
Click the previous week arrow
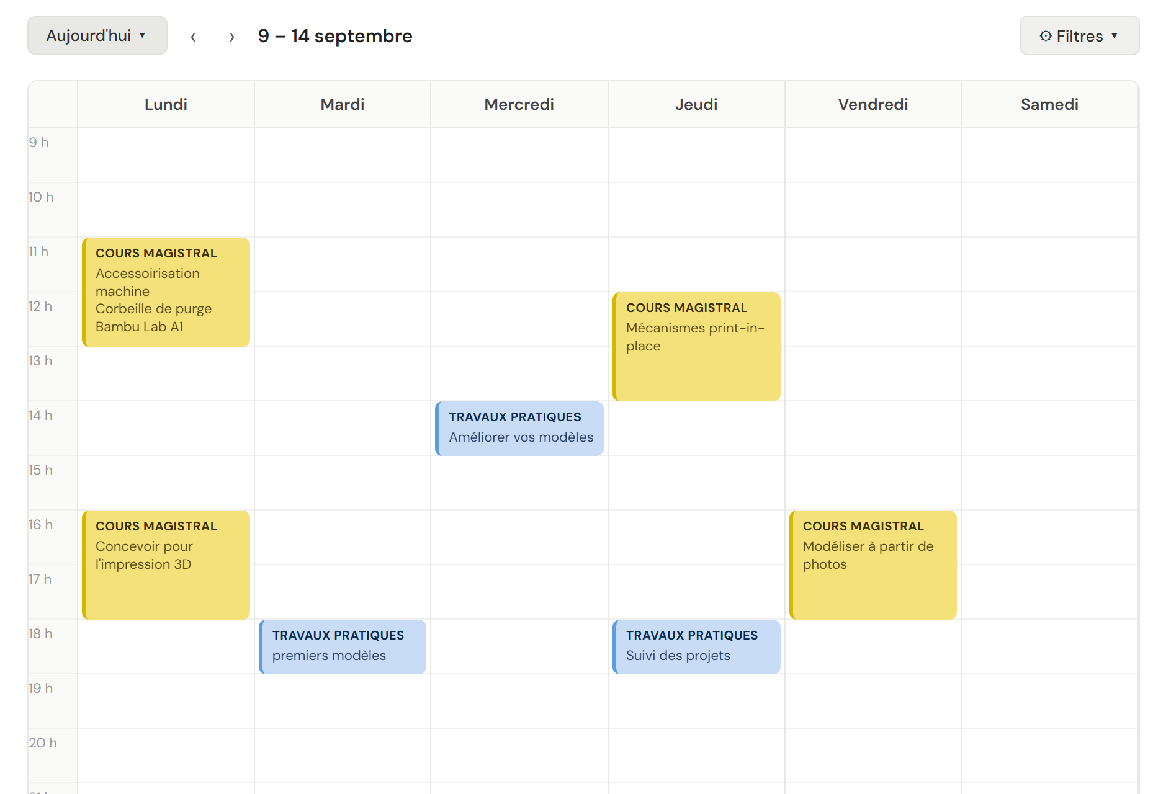pos(194,37)
